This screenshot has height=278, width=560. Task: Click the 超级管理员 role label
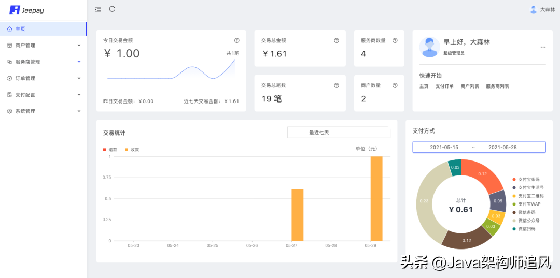click(x=454, y=53)
